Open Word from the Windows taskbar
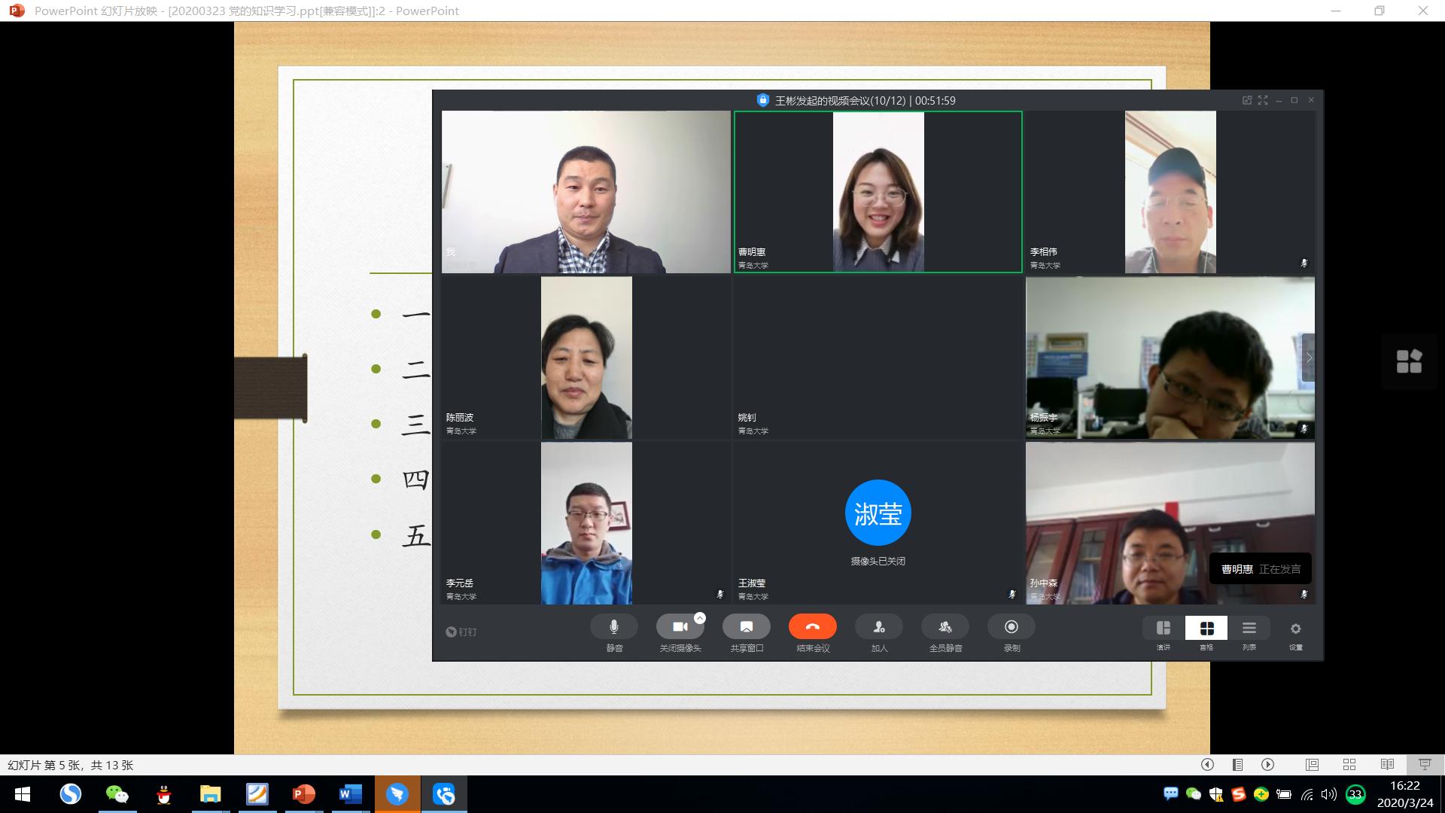1445x813 pixels. pos(351,794)
